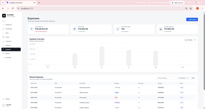This screenshot has height=109, width=205.
Task: Click the SB SmallBiz logo icon
Action: (4, 16)
